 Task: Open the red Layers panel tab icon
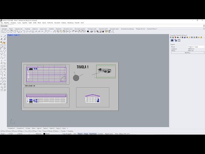[x=176, y=37]
